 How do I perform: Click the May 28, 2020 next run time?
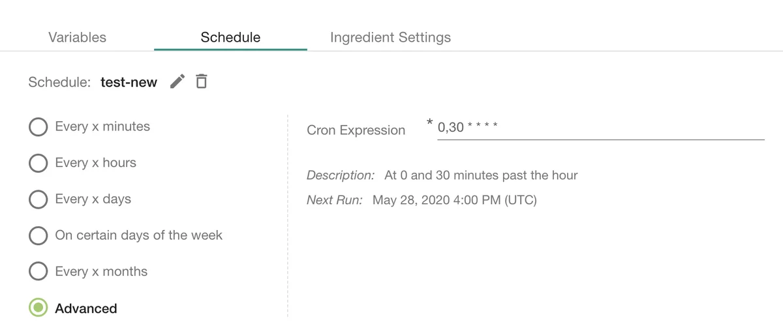(x=454, y=200)
